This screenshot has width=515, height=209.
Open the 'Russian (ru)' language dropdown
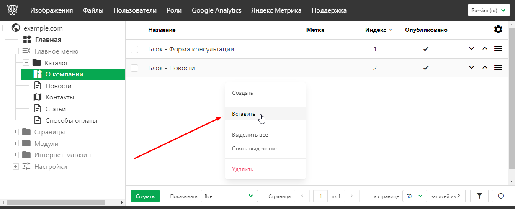coord(488,10)
